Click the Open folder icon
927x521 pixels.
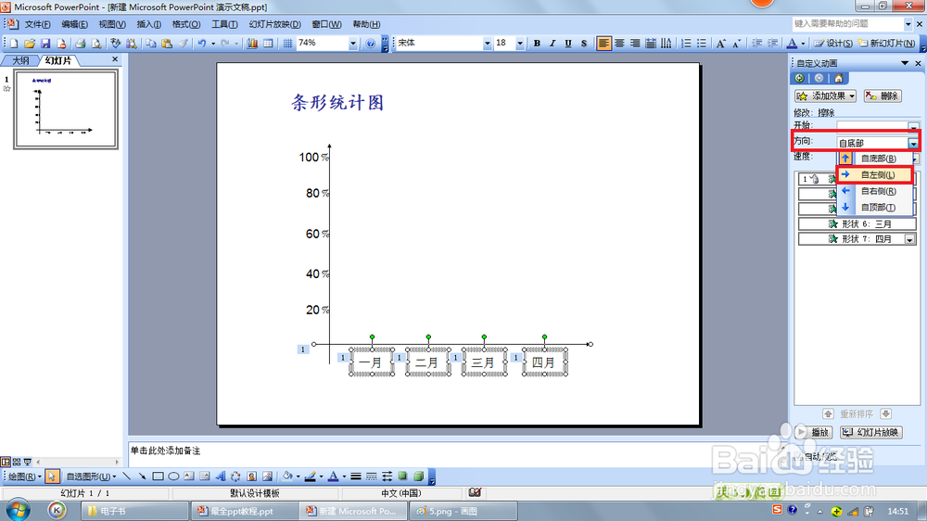[29, 44]
